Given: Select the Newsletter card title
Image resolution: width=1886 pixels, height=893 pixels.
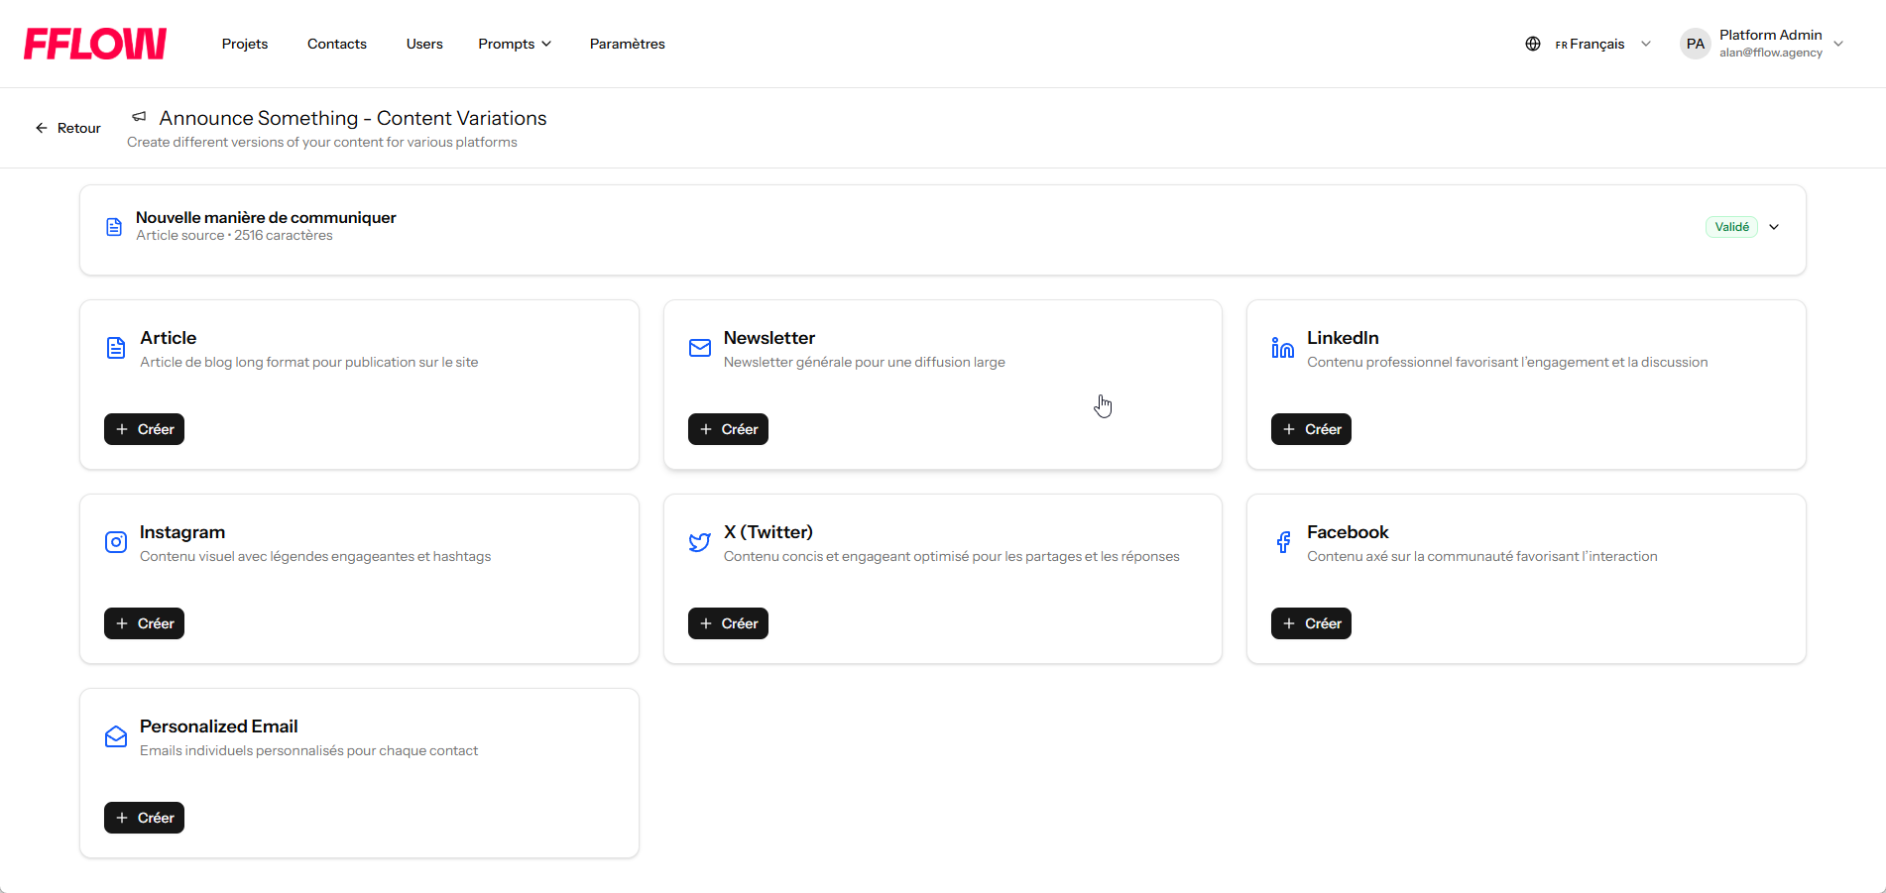Looking at the screenshot, I should (x=769, y=338).
